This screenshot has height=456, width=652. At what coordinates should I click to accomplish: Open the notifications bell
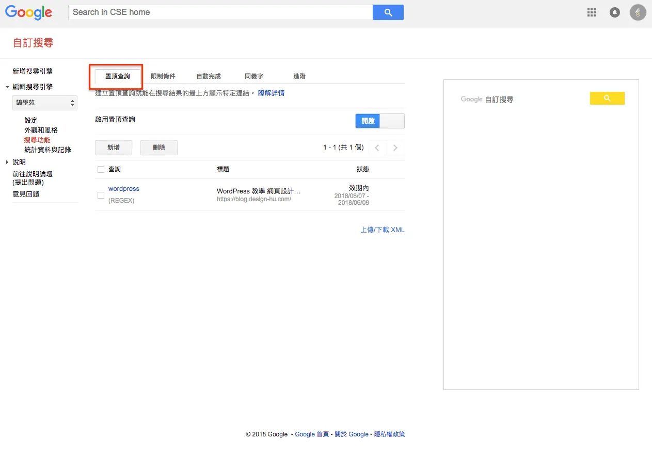[615, 12]
